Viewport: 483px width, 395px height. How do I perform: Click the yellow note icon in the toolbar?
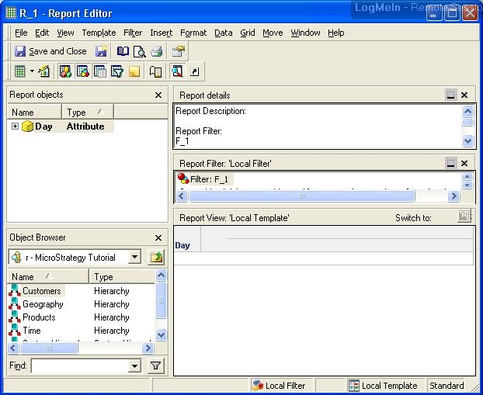coord(134,71)
